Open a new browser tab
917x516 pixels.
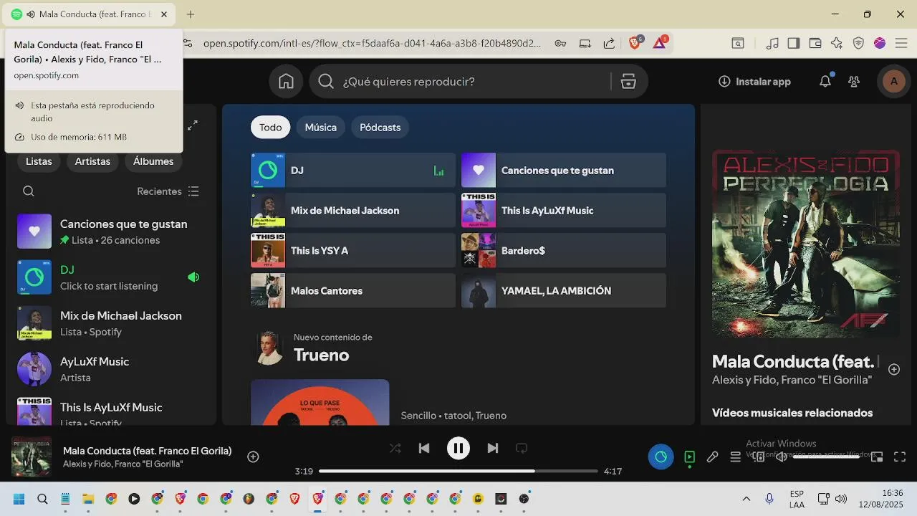pos(191,14)
